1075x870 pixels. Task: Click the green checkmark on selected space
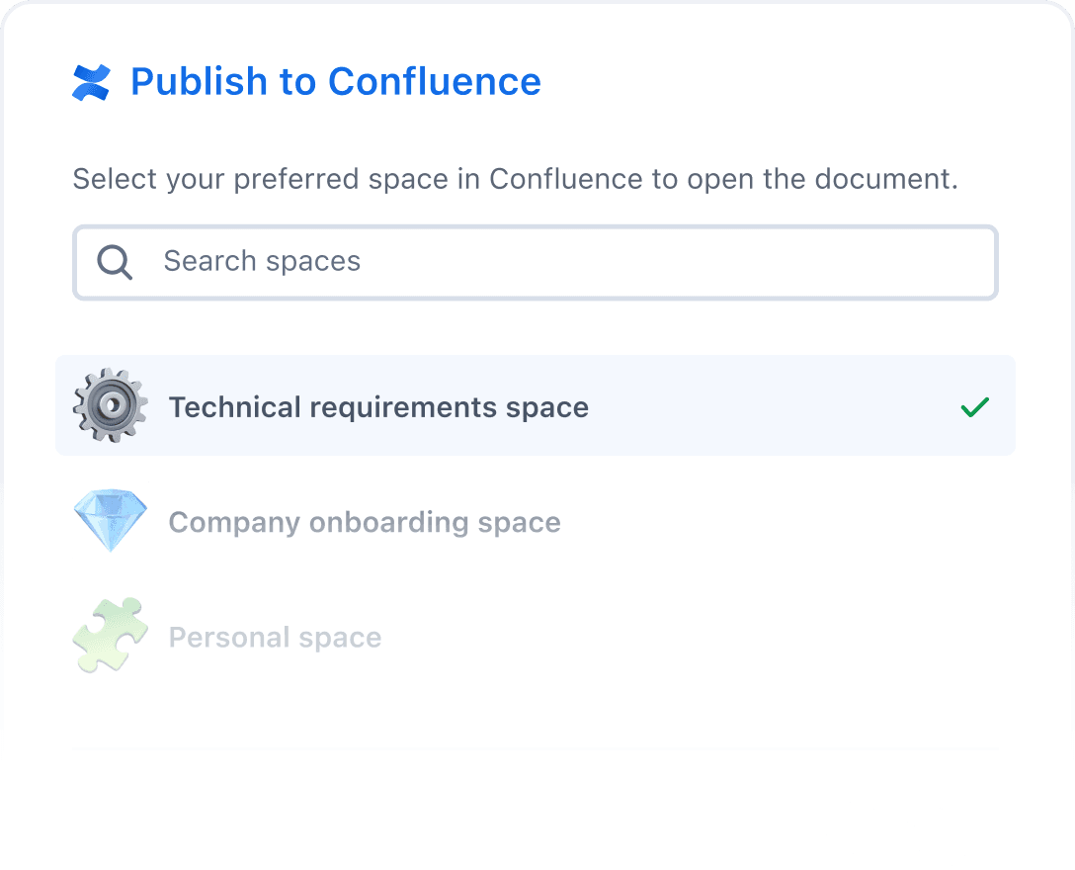(974, 407)
